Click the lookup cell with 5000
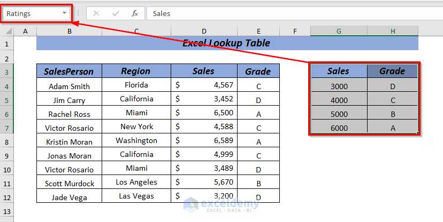 click(x=339, y=114)
